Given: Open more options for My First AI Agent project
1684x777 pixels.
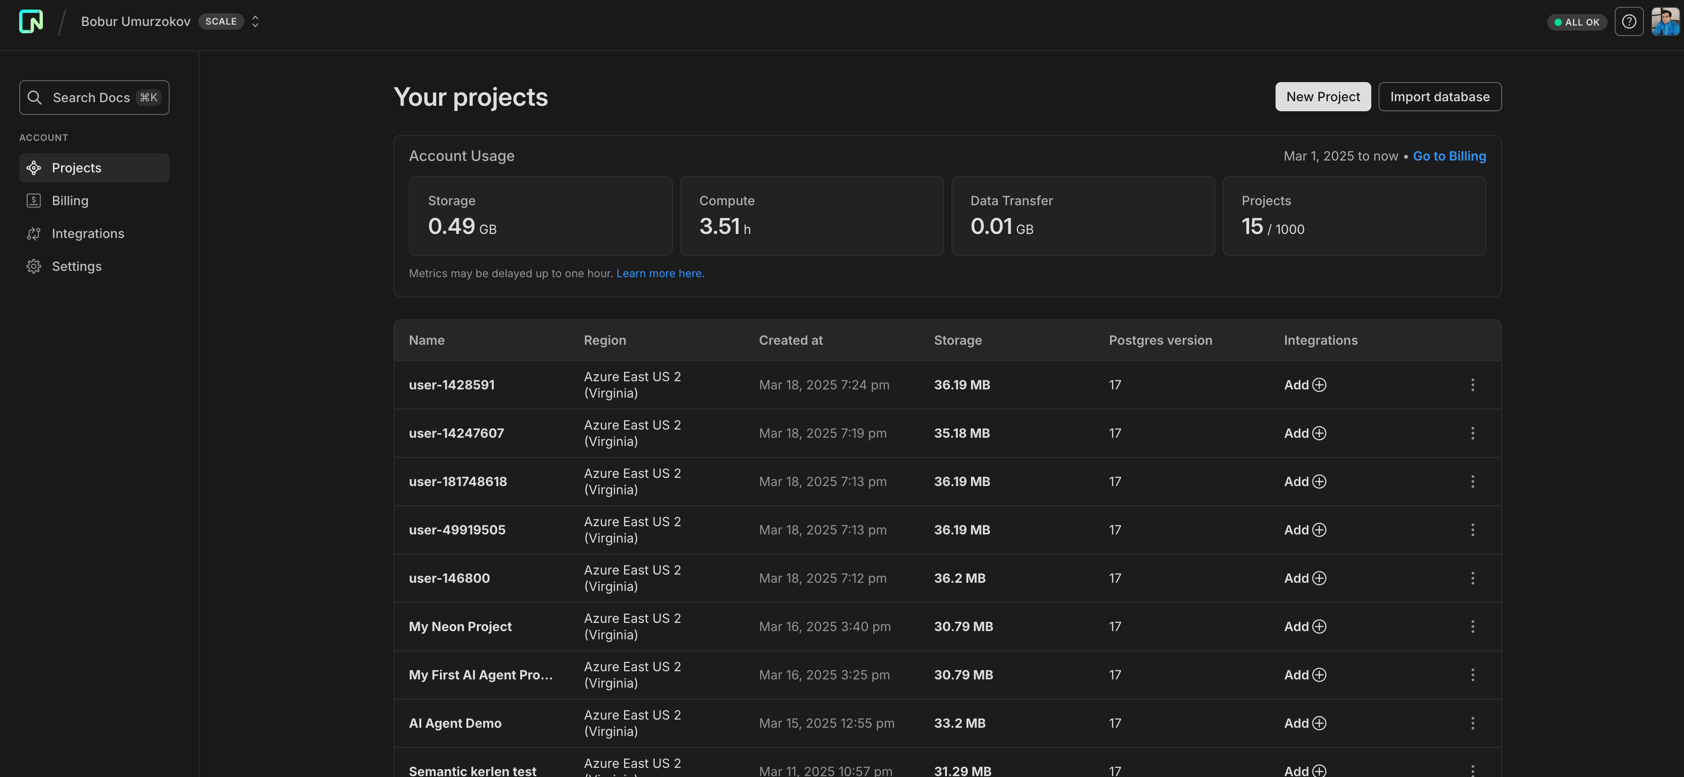Looking at the screenshot, I should pos(1472,676).
